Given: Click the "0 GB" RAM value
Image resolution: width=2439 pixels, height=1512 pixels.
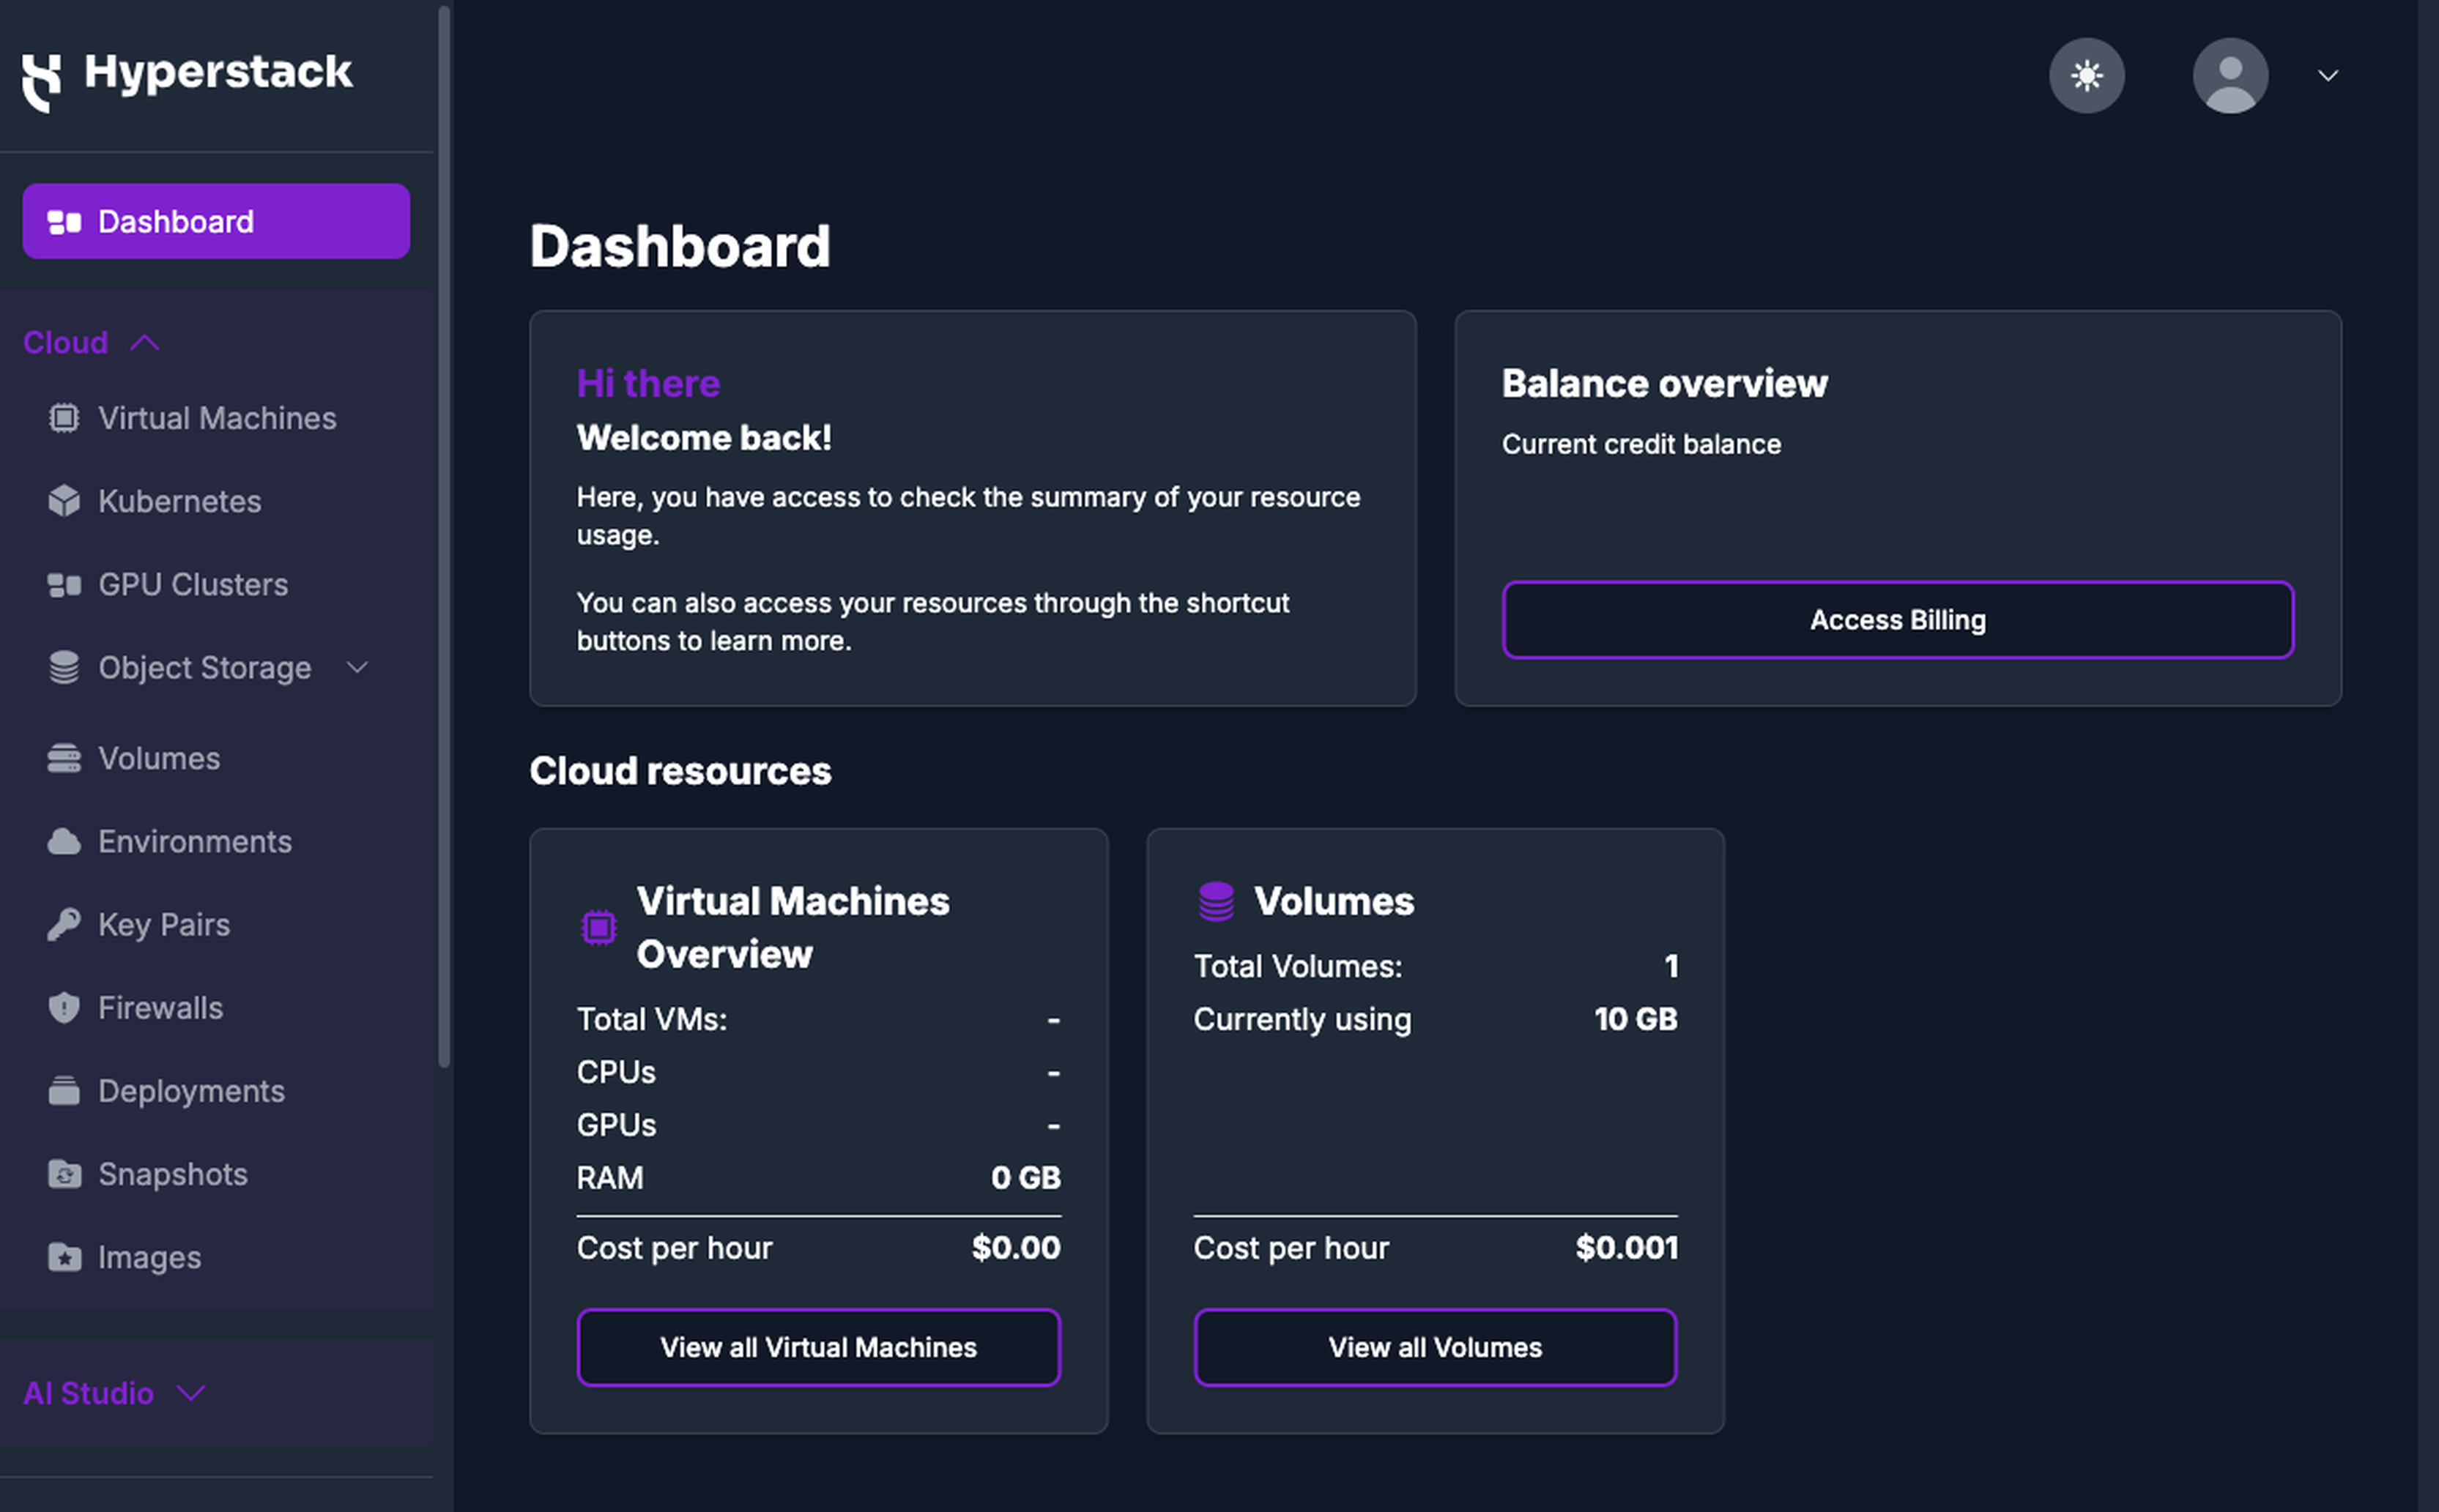Looking at the screenshot, I should 1026,1178.
